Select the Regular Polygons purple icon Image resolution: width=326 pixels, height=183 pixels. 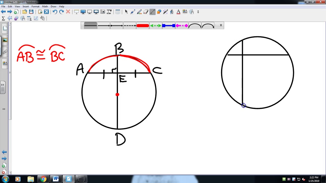click(16, 18)
